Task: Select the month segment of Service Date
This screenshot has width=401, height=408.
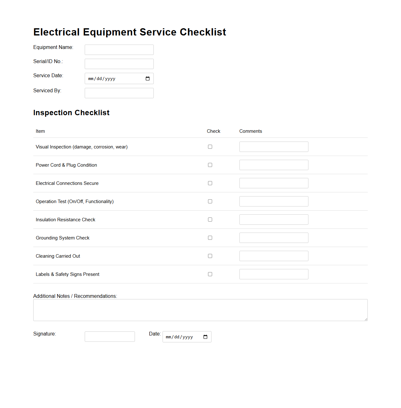Action: (x=91, y=78)
